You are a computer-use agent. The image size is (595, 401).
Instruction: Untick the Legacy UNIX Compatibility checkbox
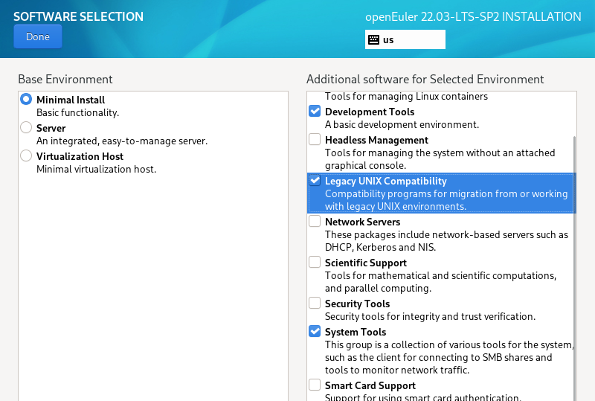coord(315,181)
